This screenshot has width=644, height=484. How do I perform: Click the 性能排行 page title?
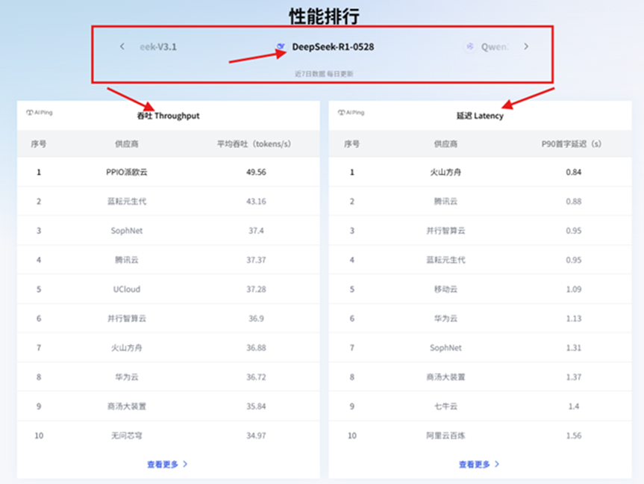pyautogui.click(x=324, y=16)
